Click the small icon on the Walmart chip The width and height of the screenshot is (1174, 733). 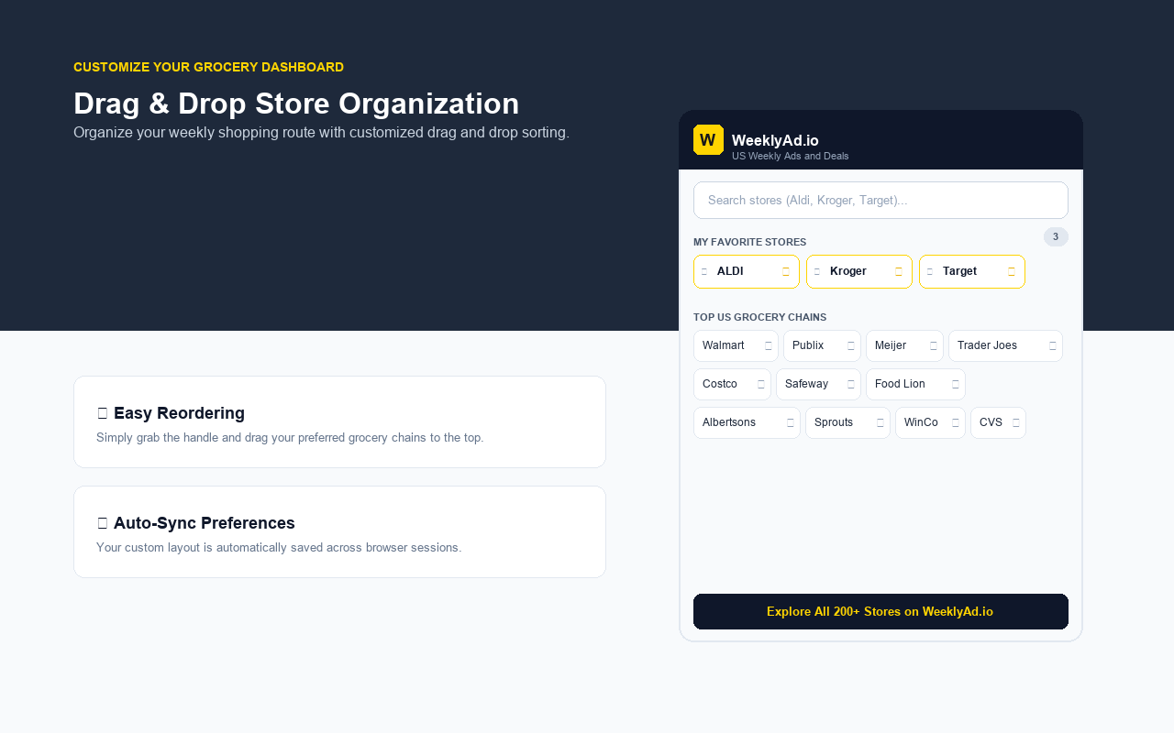tap(769, 346)
